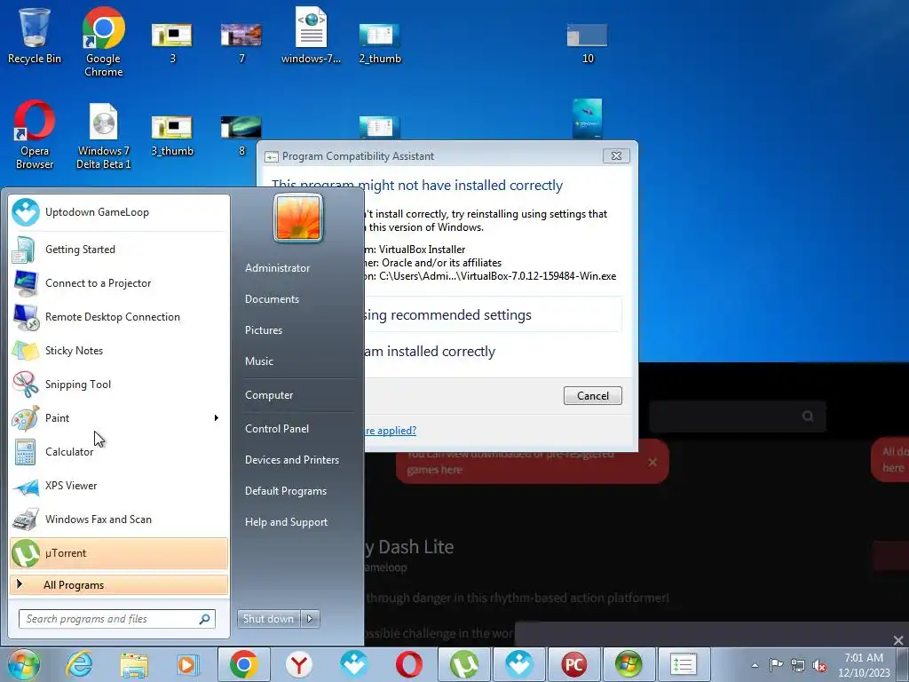The image size is (909, 682).
Task: Select the windows-7... document on the desktop
Action: pyautogui.click(x=311, y=35)
